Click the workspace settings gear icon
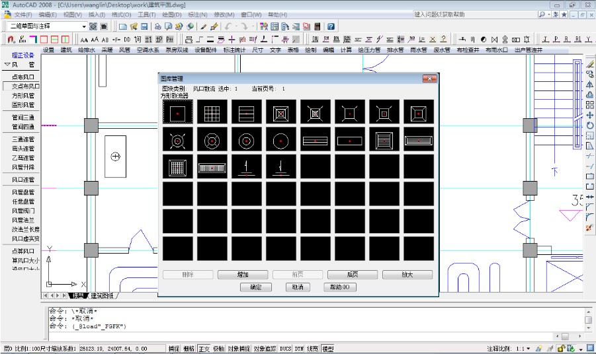The width and height of the screenshot is (596, 354). click(93, 26)
